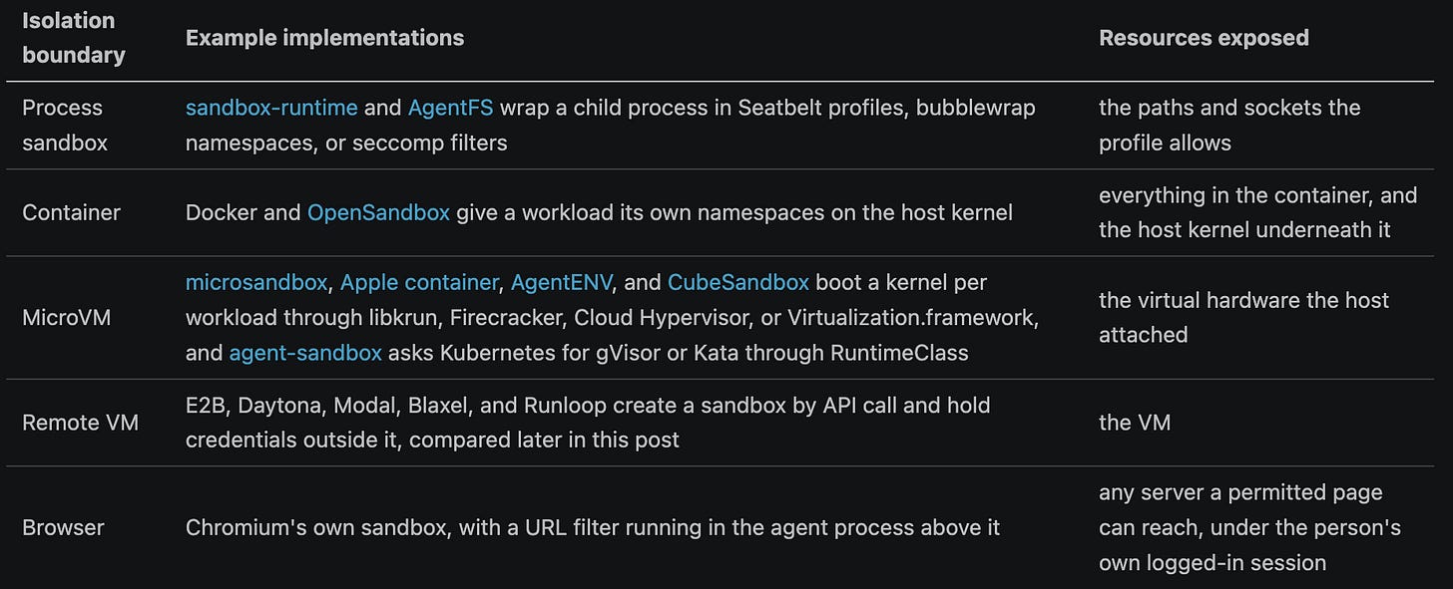
Task: Select the Container row label
Action: pyautogui.click(x=71, y=212)
